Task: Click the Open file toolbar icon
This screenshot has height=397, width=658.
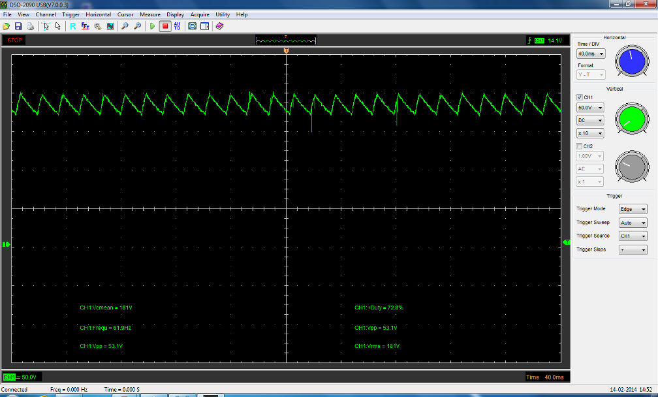Action: pyautogui.click(x=7, y=26)
